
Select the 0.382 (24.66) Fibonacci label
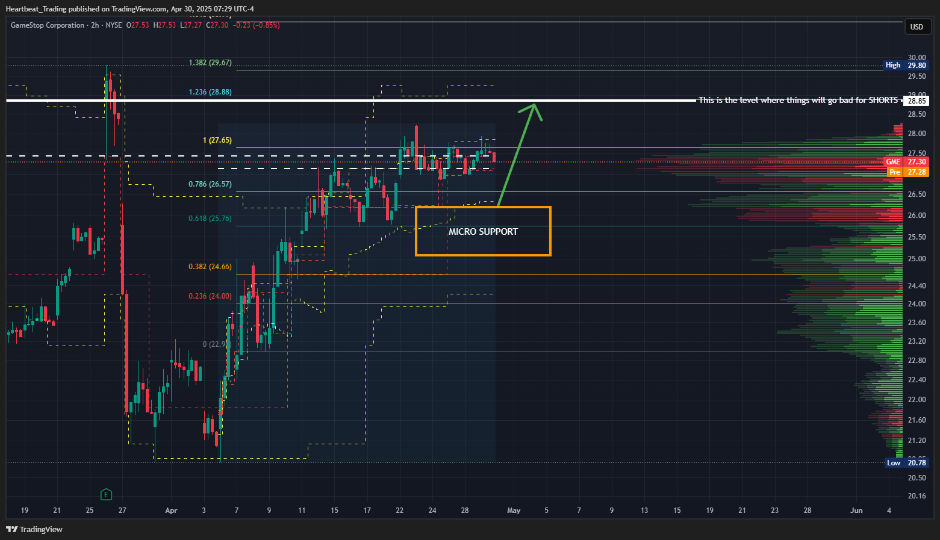210,267
